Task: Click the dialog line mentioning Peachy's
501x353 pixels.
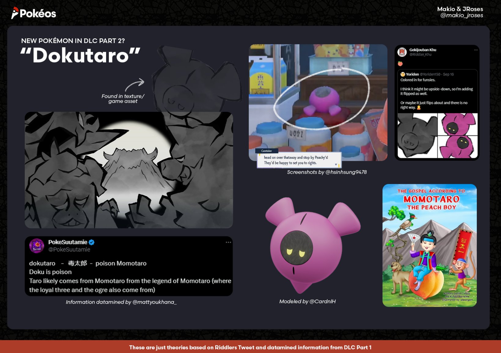Action: (296, 158)
